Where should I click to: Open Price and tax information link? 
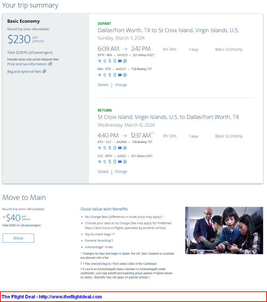[x=27, y=64]
